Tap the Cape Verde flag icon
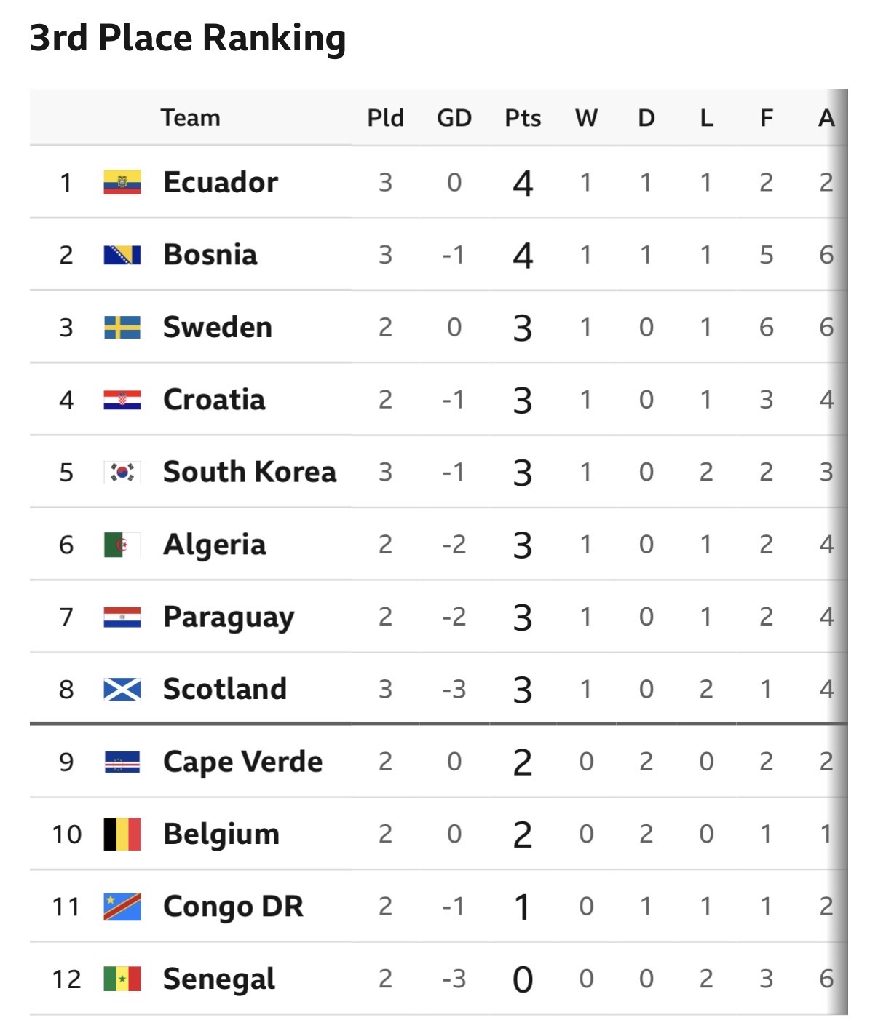Screen dimensions: 878x1018 [x=122, y=762]
